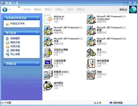Open Microsoft .NET Framework 2.0 配置 shortcut
The image size is (138, 106).
click(x=91, y=41)
